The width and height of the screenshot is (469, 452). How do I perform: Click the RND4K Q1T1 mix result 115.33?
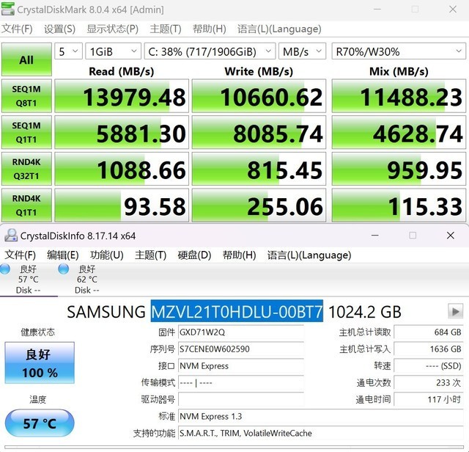(399, 205)
